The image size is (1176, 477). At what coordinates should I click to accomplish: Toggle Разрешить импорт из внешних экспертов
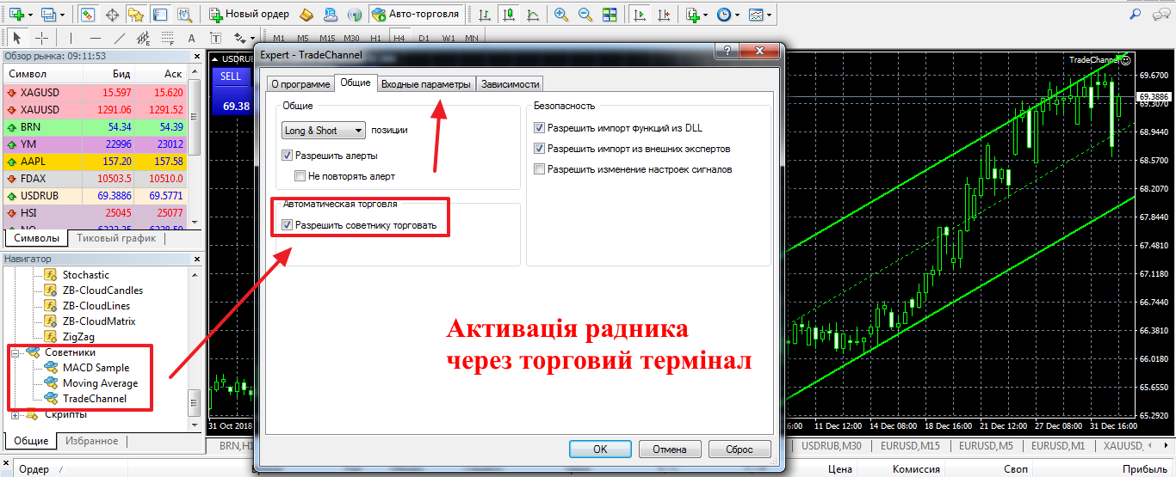540,149
